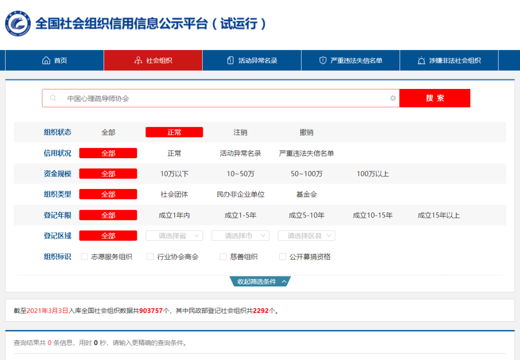The height and width of the screenshot is (360, 520).
Task: Select 全部 for 资金规模
Action: point(108,174)
